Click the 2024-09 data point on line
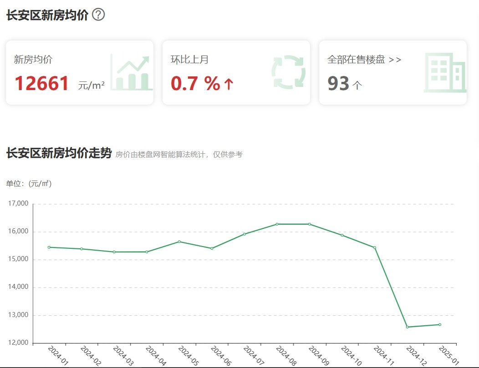The width and height of the screenshot is (479, 368). coord(310,224)
